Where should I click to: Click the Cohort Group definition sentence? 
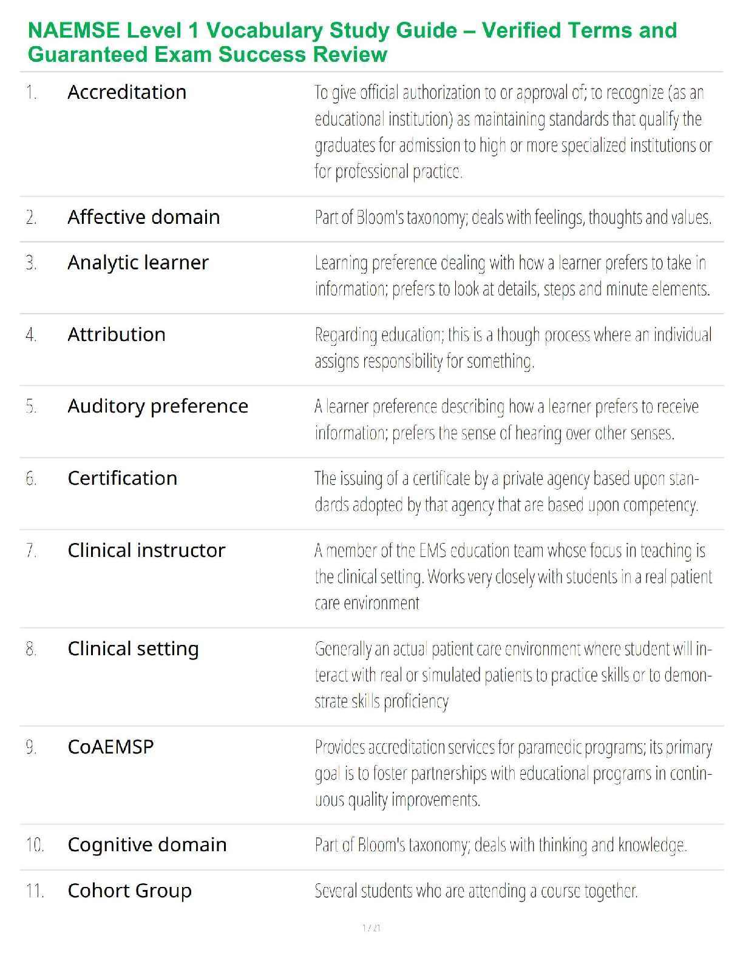476,891
